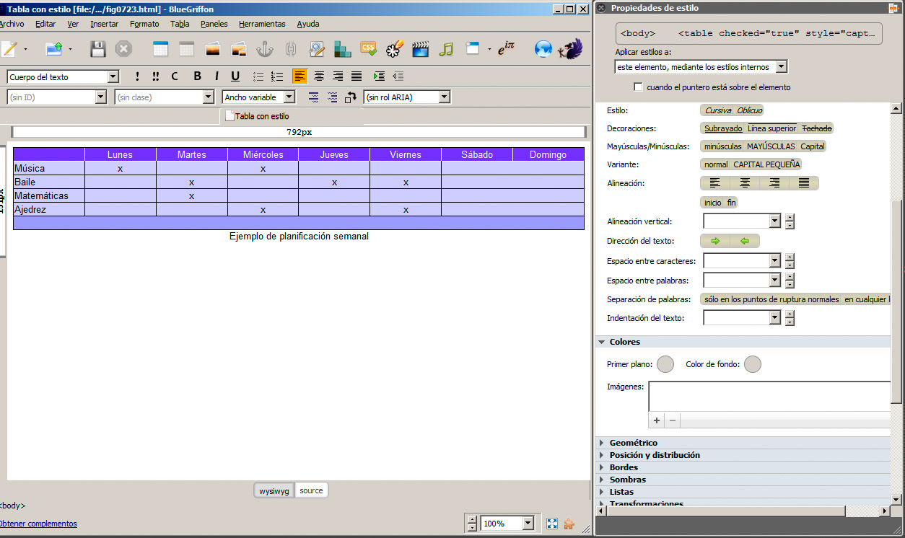Viewport: 905px width, 538px height.
Task: Toggle fullscreen with the blue arrows icon
Action: [x=551, y=524]
